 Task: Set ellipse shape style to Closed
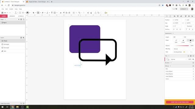point(183,40)
